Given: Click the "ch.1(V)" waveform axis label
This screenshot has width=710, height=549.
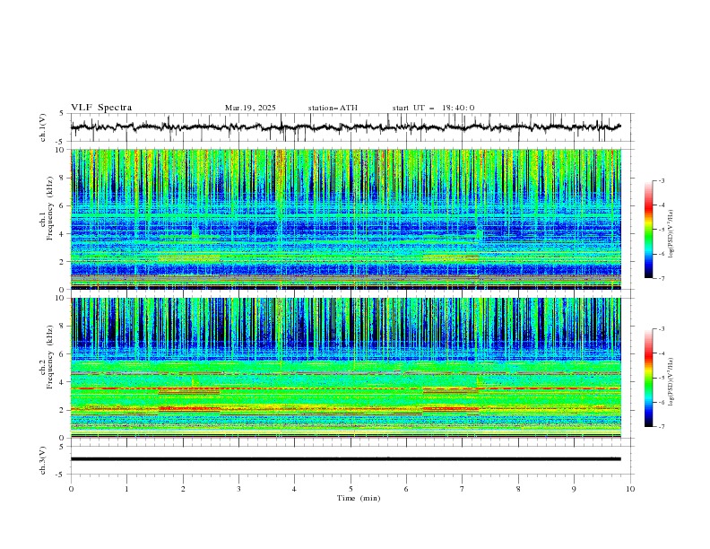Looking at the screenshot, I should pyautogui.click(x=43, y=127).
